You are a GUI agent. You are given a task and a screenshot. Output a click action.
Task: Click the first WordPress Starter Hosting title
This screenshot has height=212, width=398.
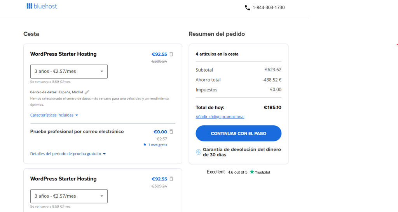[63, 54]
